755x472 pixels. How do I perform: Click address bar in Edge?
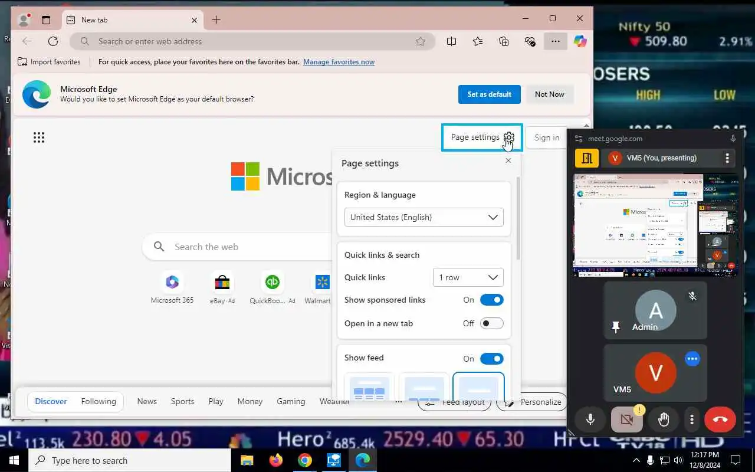pos(252,41)
